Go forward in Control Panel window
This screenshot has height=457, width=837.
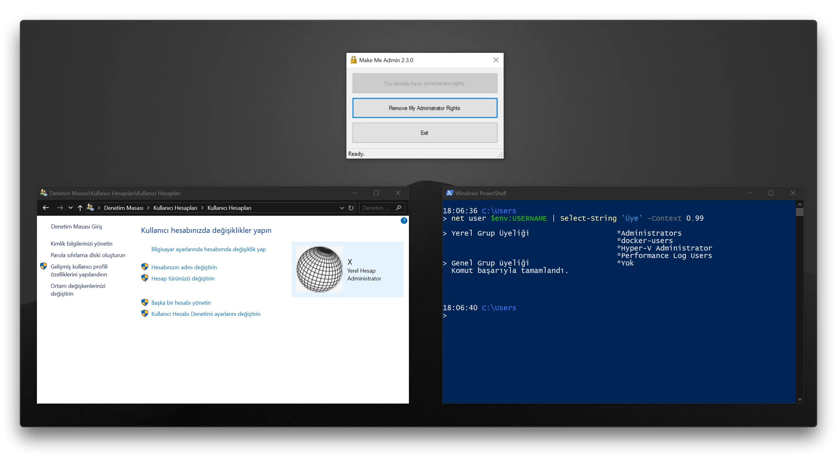tap(60, 208)
